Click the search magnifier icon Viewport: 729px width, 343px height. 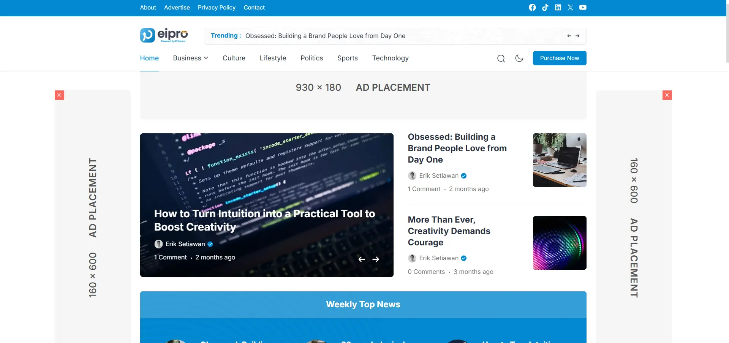(x=501, y=58)
